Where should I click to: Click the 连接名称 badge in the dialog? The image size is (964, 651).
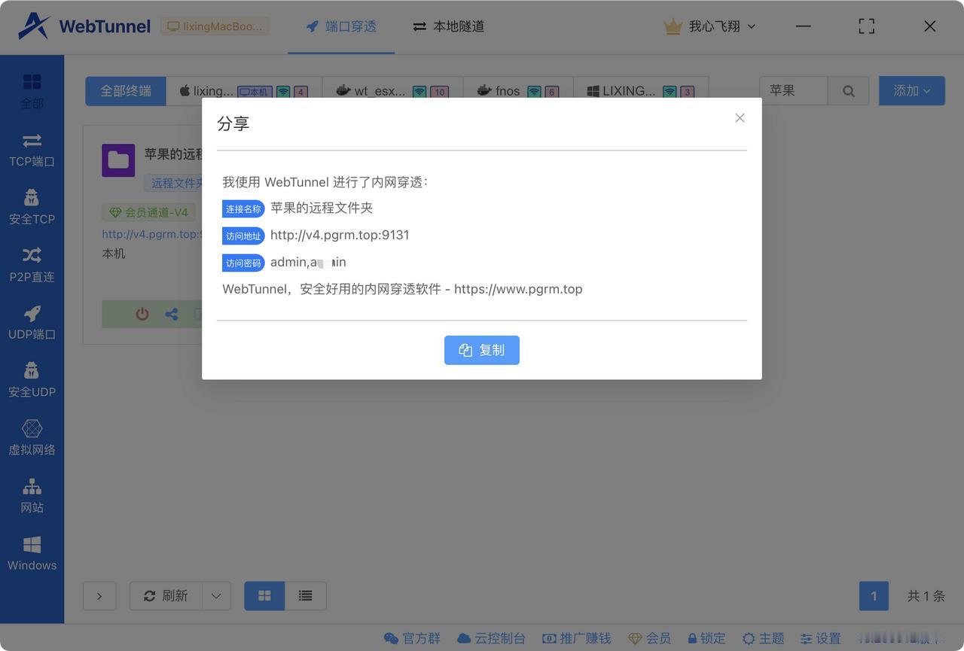[243, 208]
